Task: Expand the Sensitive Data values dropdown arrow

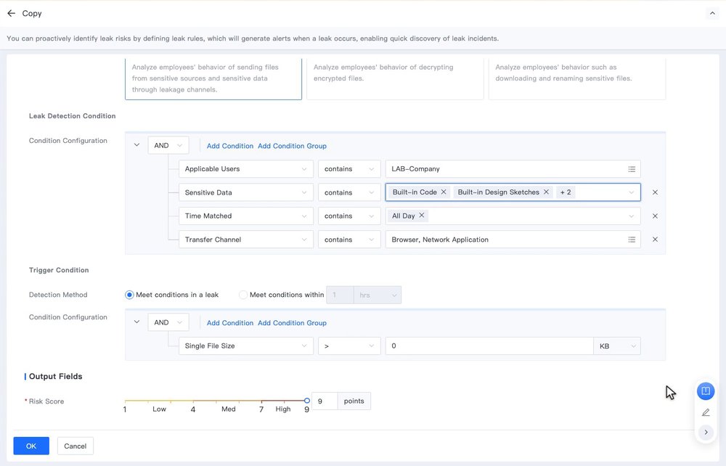Action: pyautogui.click(x=631, y=192)
